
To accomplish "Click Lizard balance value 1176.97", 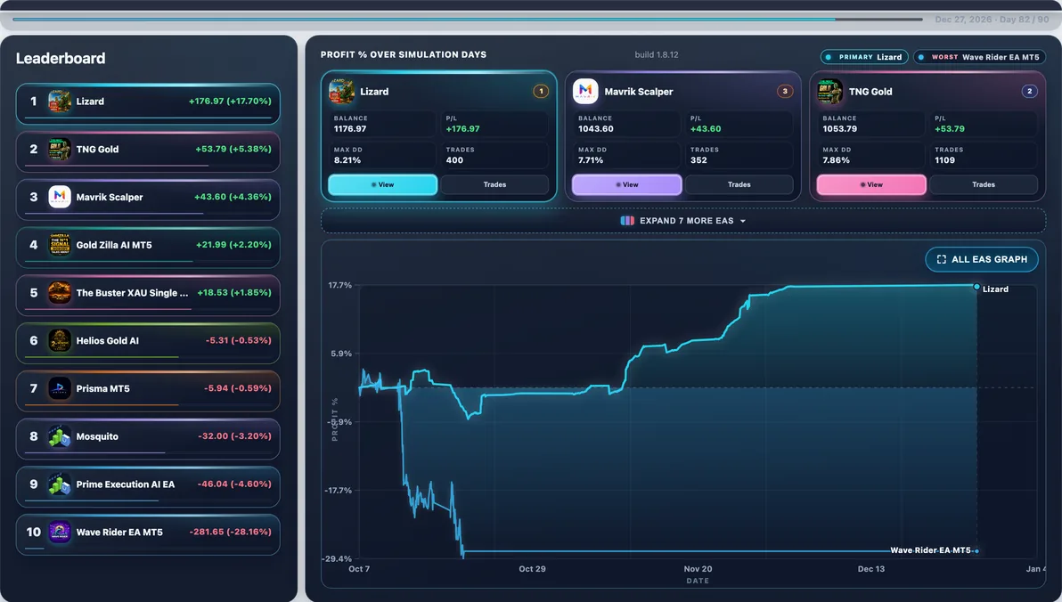I will coord(350,128).
